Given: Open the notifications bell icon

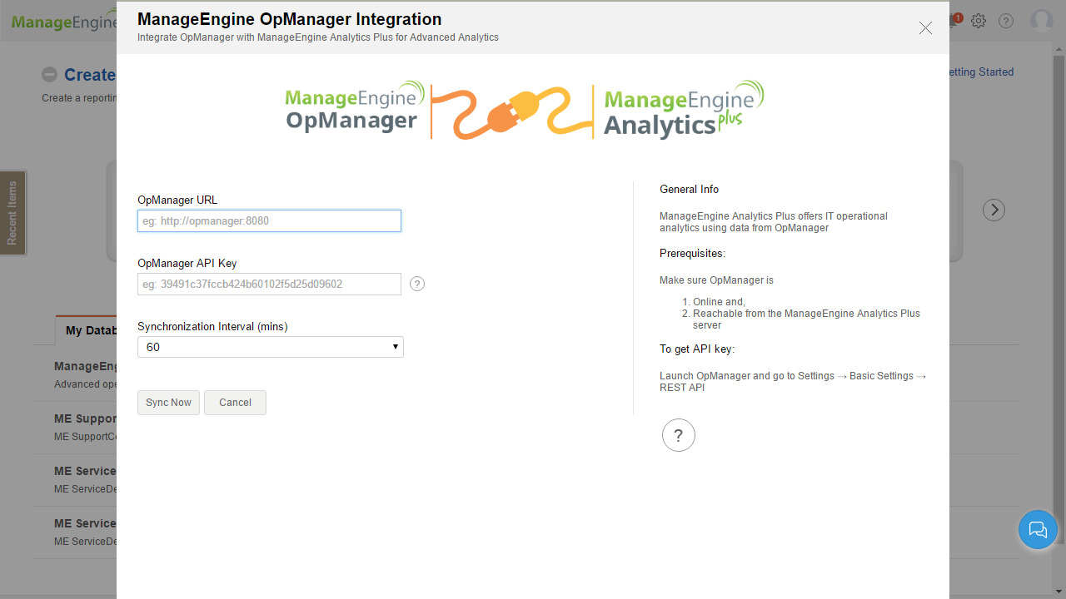Looking at the screenshot, I should point(951,21).
